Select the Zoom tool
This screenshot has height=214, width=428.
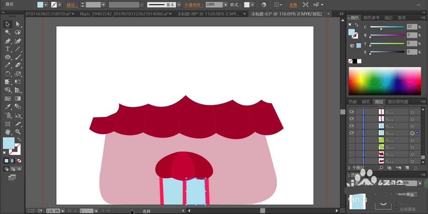pos(18,132)
